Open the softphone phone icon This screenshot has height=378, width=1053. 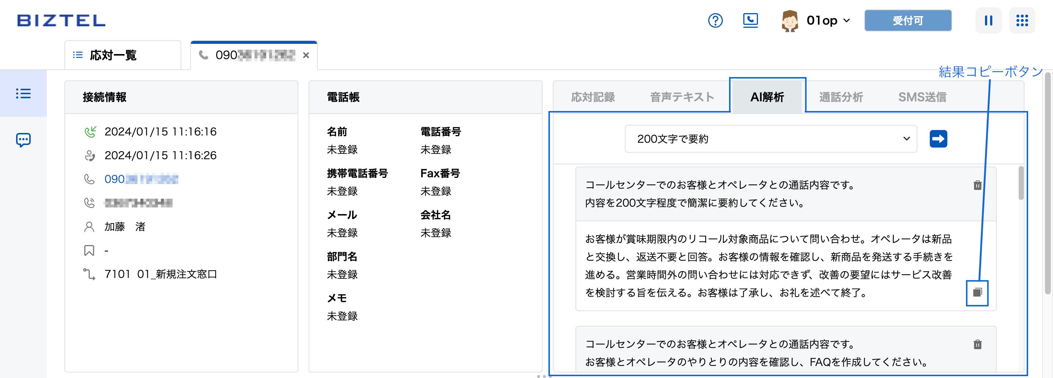751,20
